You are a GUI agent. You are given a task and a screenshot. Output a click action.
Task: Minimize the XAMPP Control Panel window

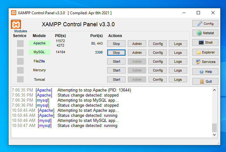[184, 13]
